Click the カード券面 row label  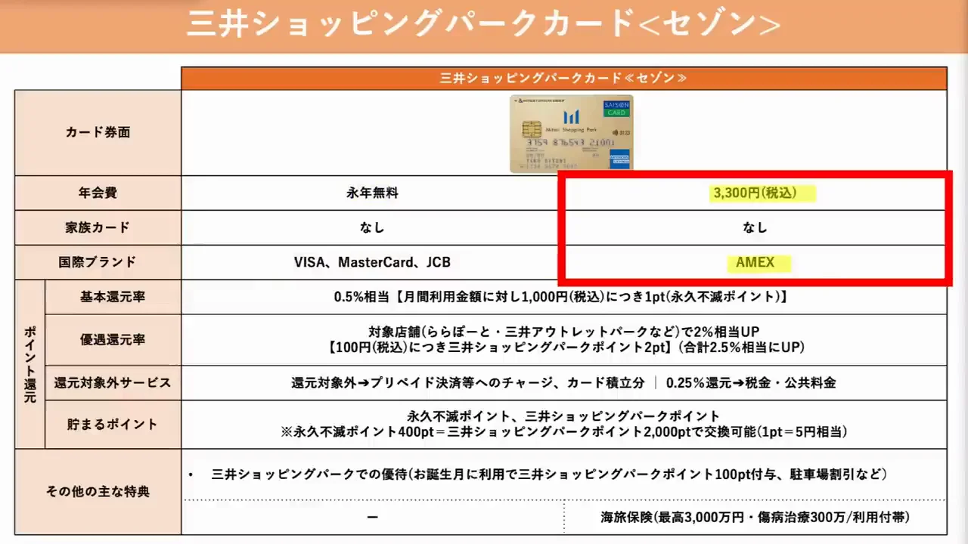tap(98, 132)
